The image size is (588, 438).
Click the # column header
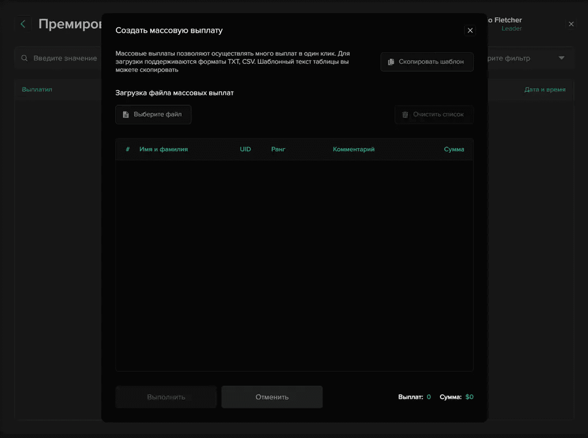[128, 149]
